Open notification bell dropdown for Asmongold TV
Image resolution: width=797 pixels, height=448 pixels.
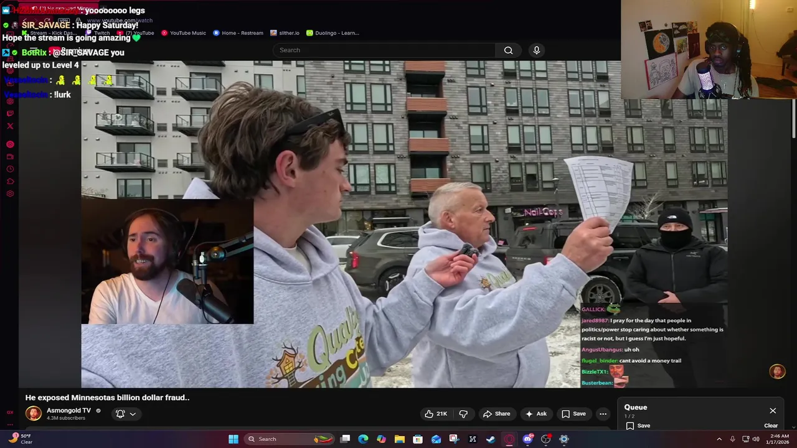tap(126, 414)
